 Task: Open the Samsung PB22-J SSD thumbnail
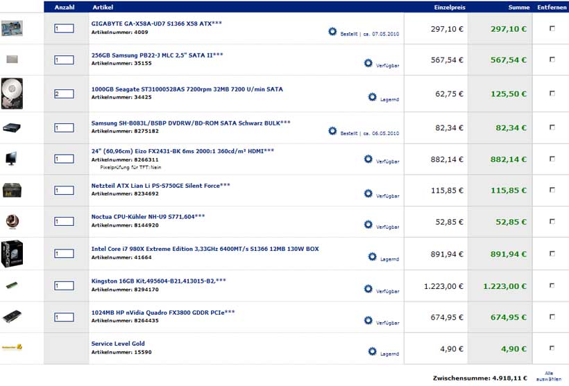click(x=12, y=59)
